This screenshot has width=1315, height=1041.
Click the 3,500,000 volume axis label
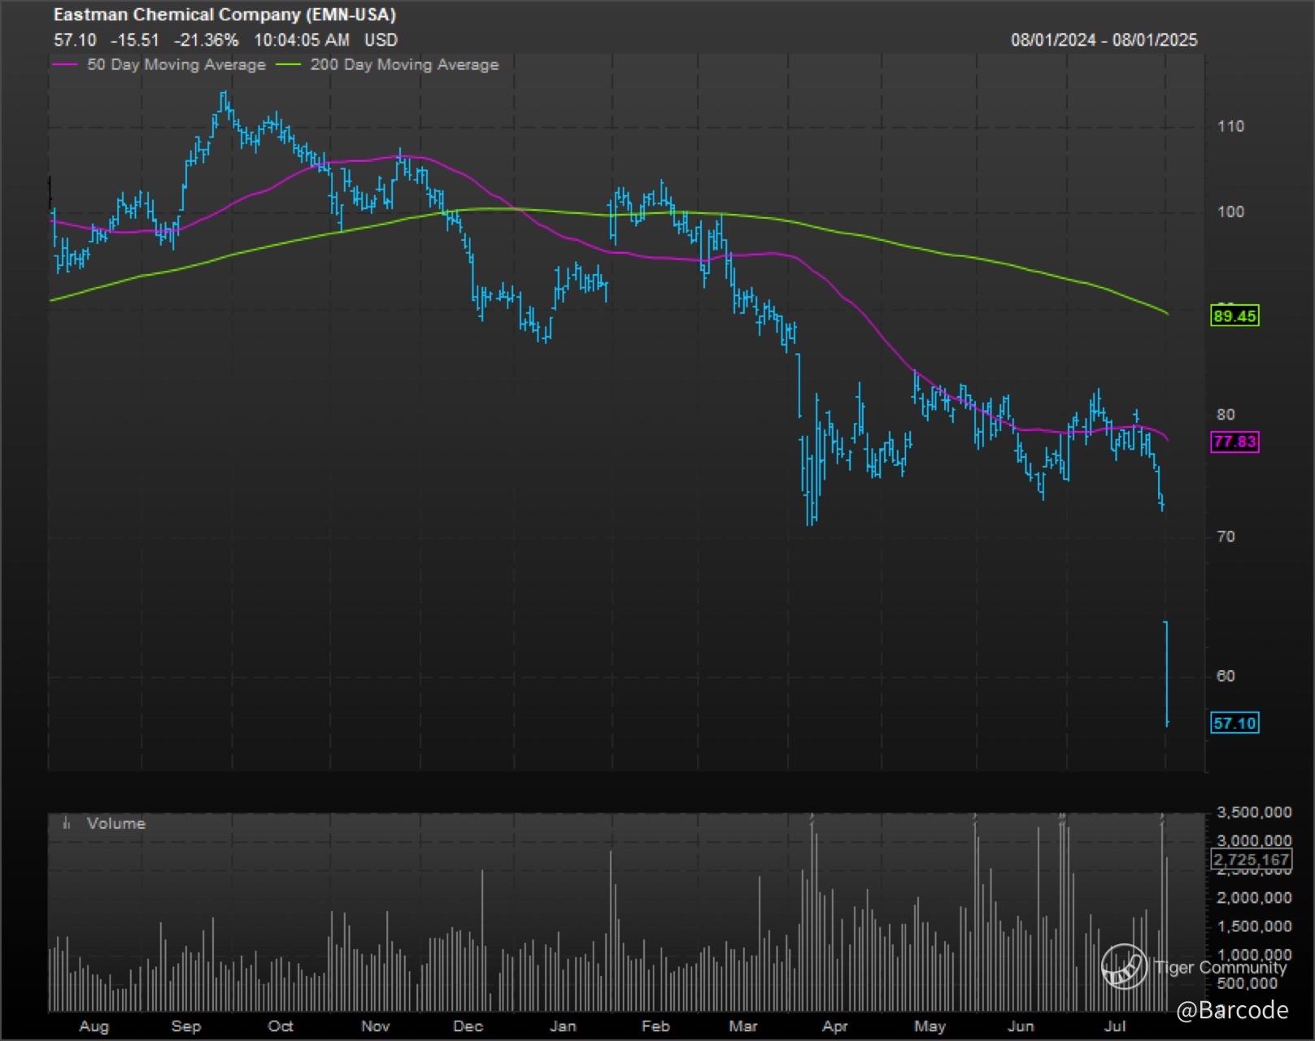coord(1254,812)
